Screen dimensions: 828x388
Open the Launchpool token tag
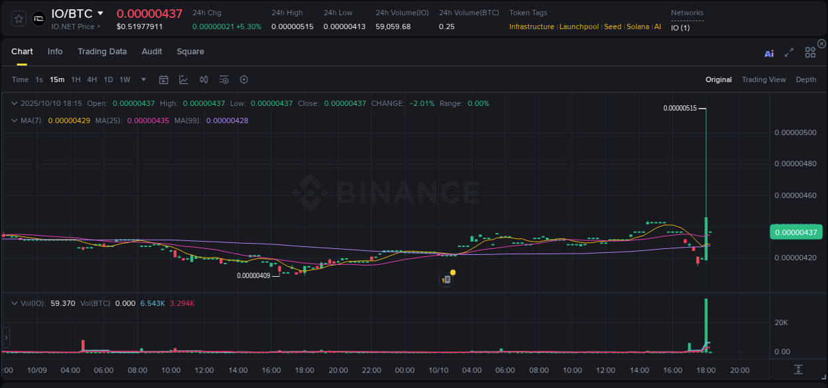pyautogui.click(x=579, y=26)
